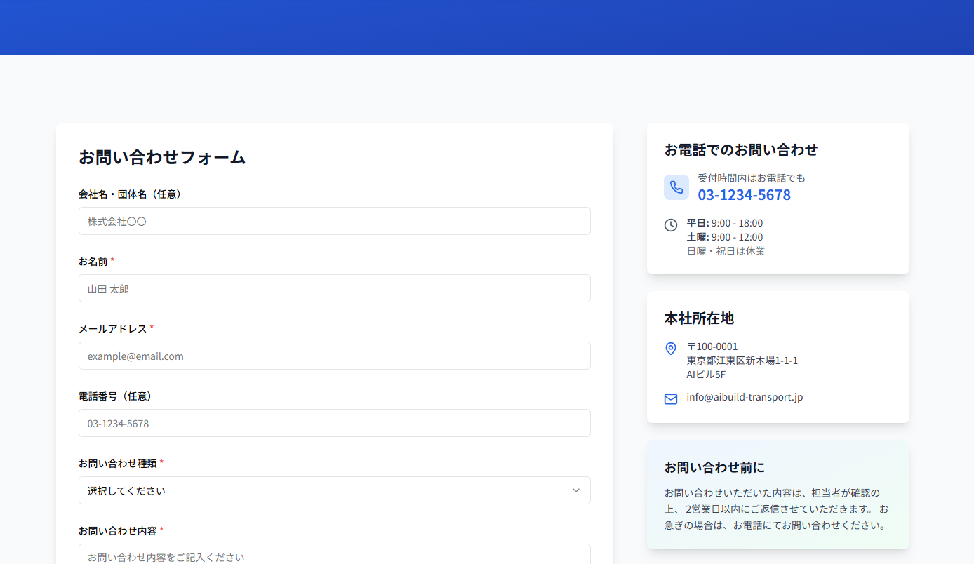Click the blue header banner at the top
The height and width of the screenshot is (564, 974).
point(487,27)
